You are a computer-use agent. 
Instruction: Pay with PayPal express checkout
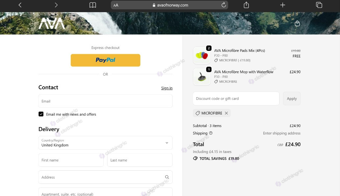point(105,60)
